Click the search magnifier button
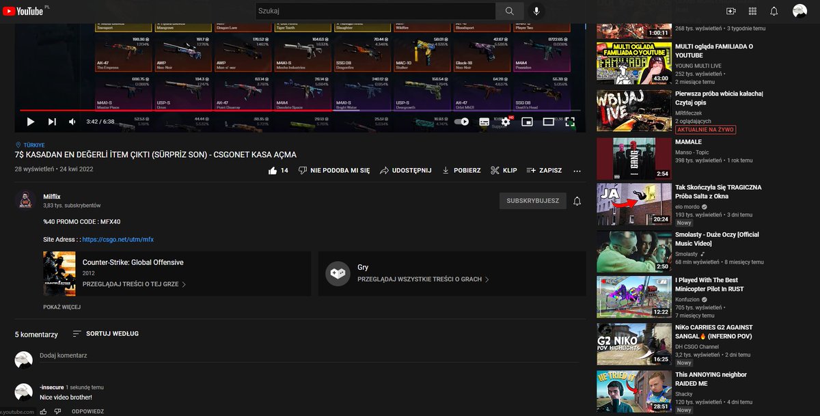Screen dimensions: 820x416 [509, 11]
